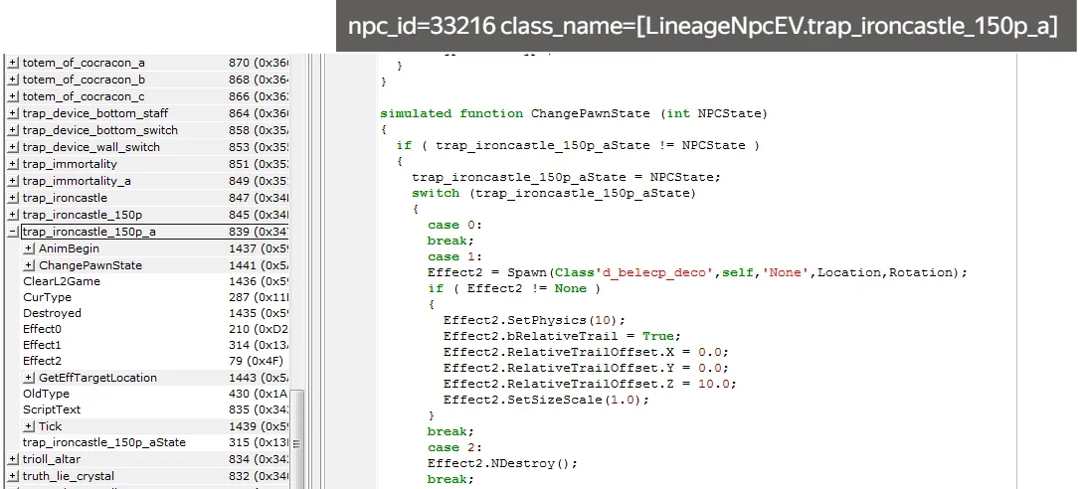Expand the GetEffTargetLocation function node
1080x489 pixels.
coord(29,378)
